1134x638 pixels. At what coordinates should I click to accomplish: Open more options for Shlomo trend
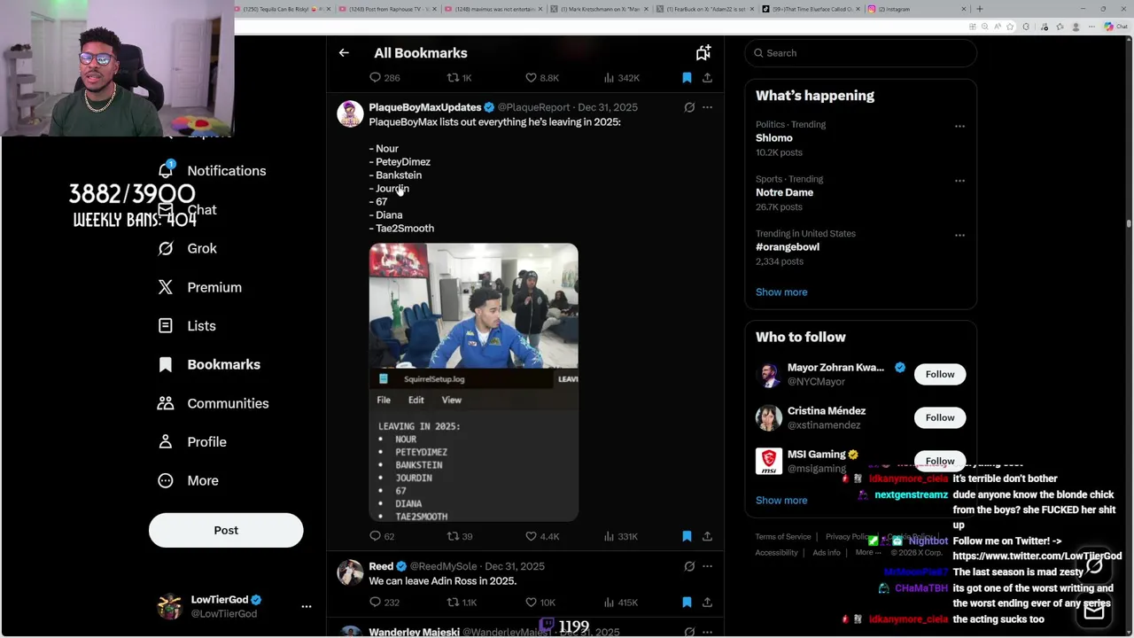tap(959, 126)
